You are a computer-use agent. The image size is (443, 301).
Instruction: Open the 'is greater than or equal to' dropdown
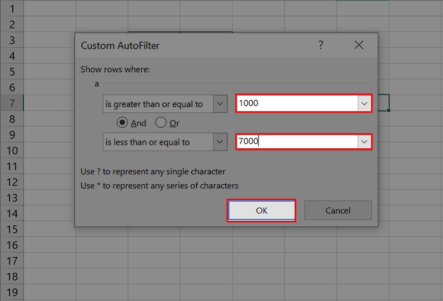(220, 103)
